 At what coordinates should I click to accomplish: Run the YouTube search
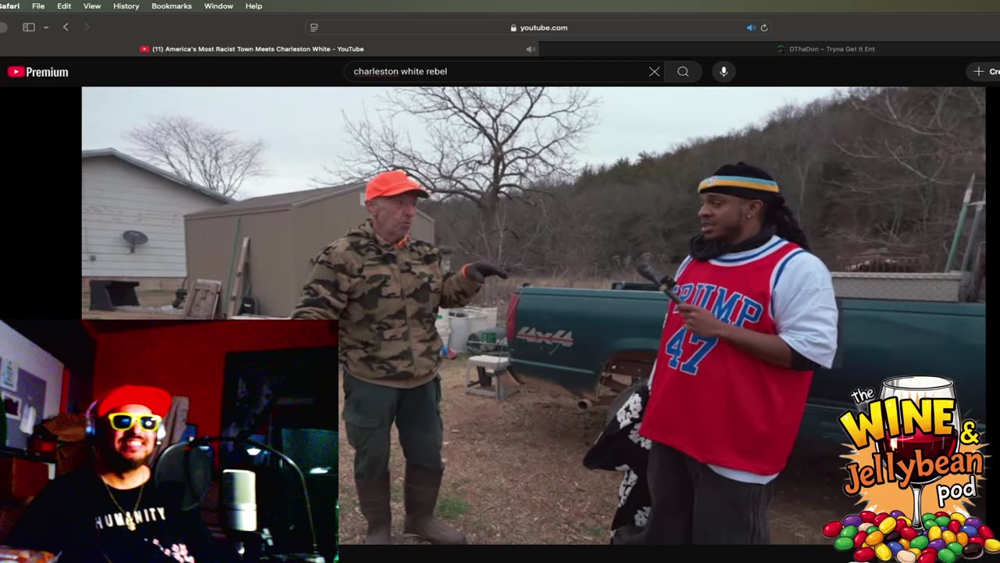[x=683, y=71]
